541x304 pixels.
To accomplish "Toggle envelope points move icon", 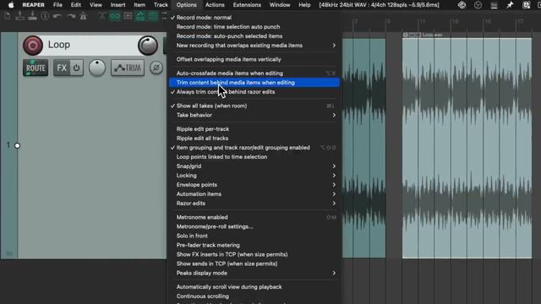I will tap(140, 16).
